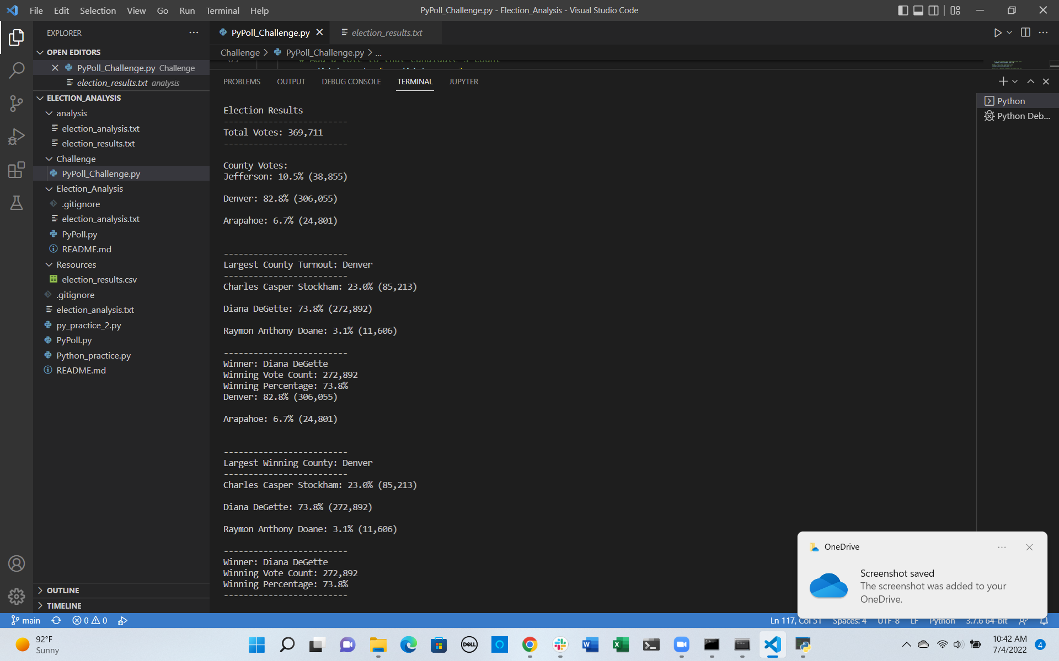The height and width of the screenshot is (661, 1059).
Task: Open the Run menu
Action: pyautogui.click(x=187, y=10)
